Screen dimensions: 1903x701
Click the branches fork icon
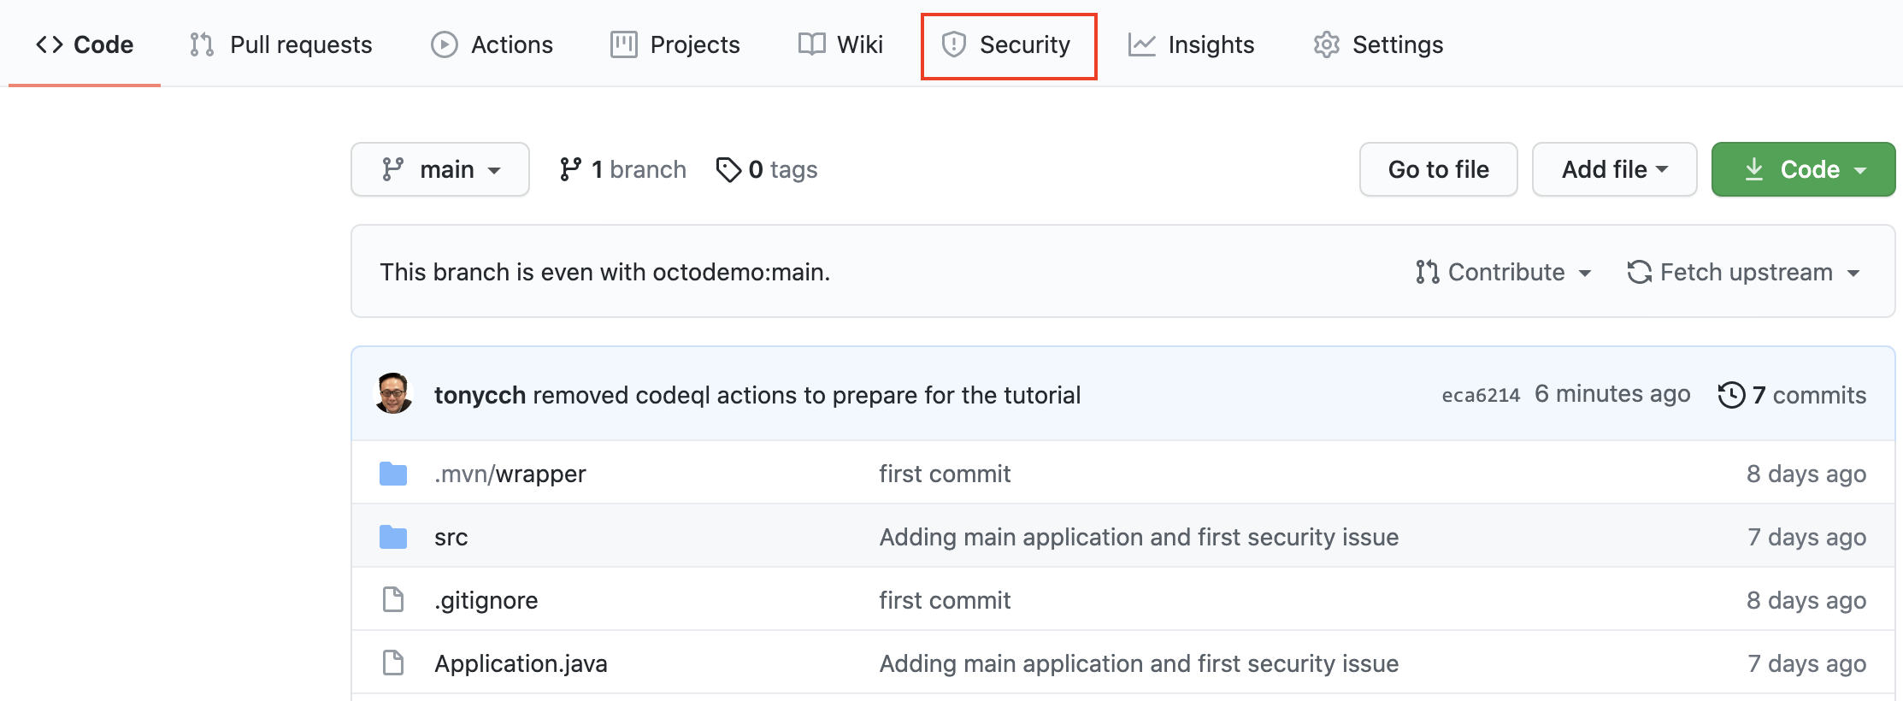pos(570,169)
